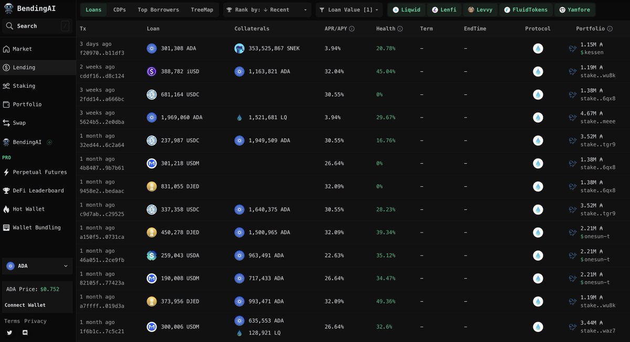Viewport: 630px width, 342px height.
Task: Open transaction f20970..b11df3
Action: tap(102, 53)
